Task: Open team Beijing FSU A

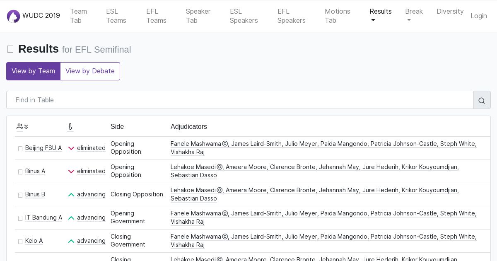Action: (43, 148)
